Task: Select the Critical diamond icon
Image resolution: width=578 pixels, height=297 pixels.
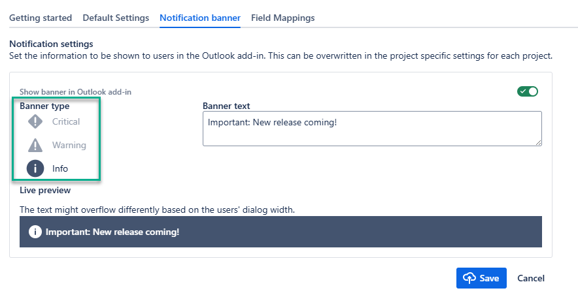Action: coord(35,121)
